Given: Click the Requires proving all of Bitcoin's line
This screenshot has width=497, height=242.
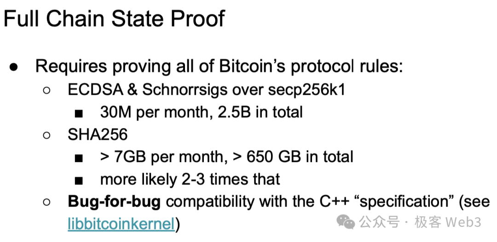Looking at the screenshot, I should (x=219, y=66).
